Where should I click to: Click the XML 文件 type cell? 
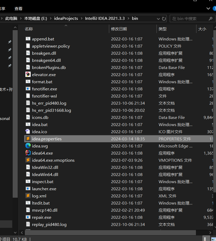coord(167,196)
